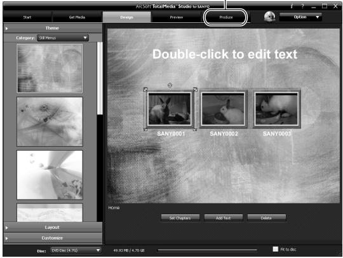The width and height of the screenshot is (343, 258).
Task: Select the SANY0003 video thumbnail
Action: (276, 109)
